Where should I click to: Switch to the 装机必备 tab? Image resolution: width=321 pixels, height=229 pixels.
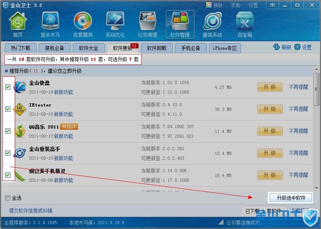click(54, 48)
